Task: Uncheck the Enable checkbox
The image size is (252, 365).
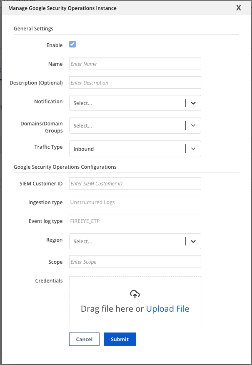Action: tap(72, 44)
